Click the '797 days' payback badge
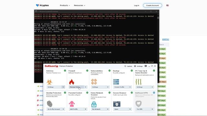 point(161,96)
